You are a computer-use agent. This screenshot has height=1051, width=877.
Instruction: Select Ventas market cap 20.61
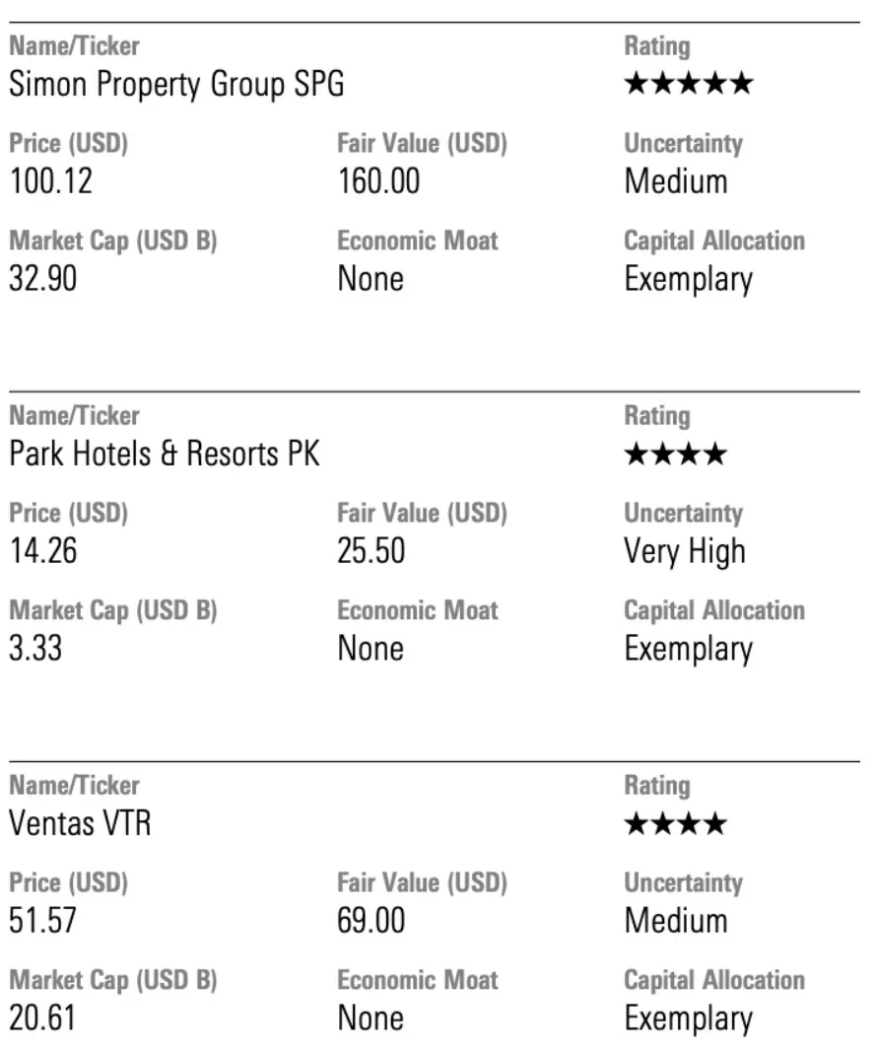[x=42, y=1018]
